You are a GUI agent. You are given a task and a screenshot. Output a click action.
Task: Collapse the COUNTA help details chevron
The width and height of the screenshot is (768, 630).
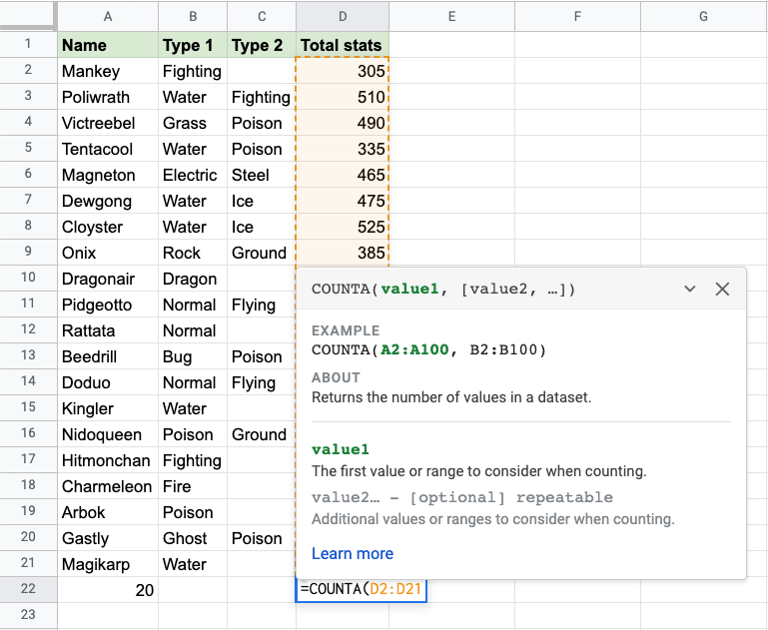689,289
